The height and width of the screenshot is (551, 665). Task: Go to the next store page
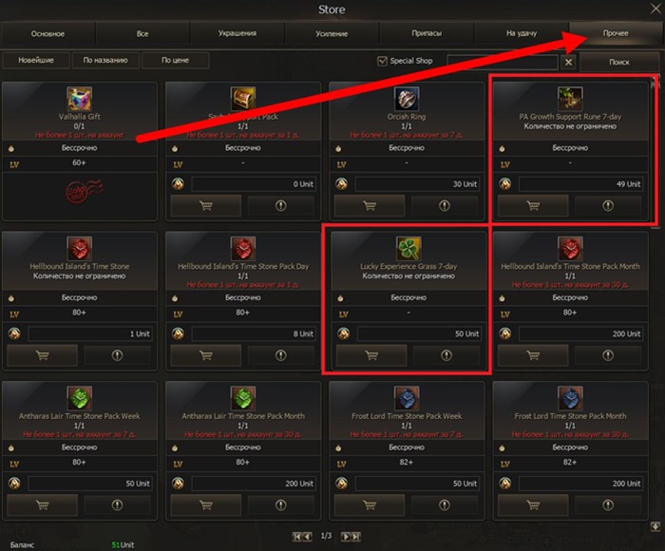click(x=346, y=537)
